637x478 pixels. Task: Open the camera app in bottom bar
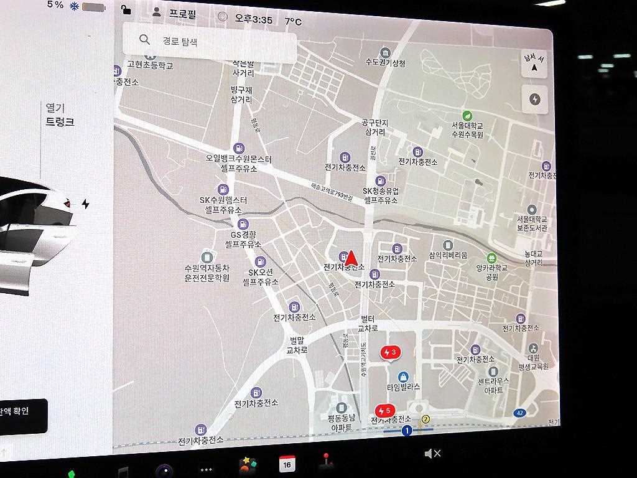pyautogui.click(x=164, y=470)
